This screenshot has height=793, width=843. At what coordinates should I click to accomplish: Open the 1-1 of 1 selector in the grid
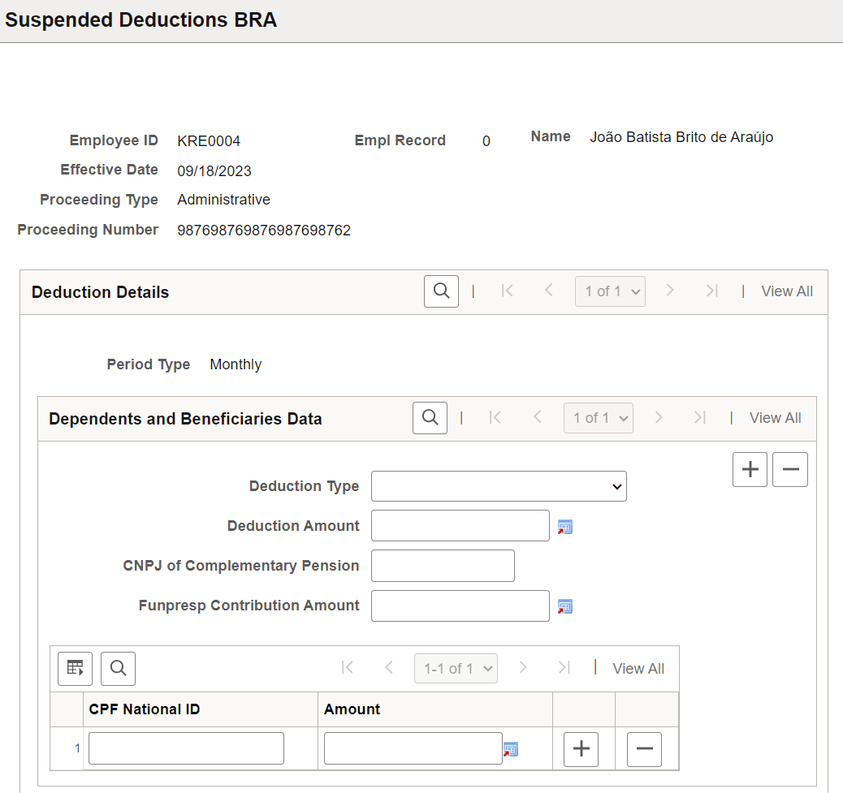pos(456,668)
